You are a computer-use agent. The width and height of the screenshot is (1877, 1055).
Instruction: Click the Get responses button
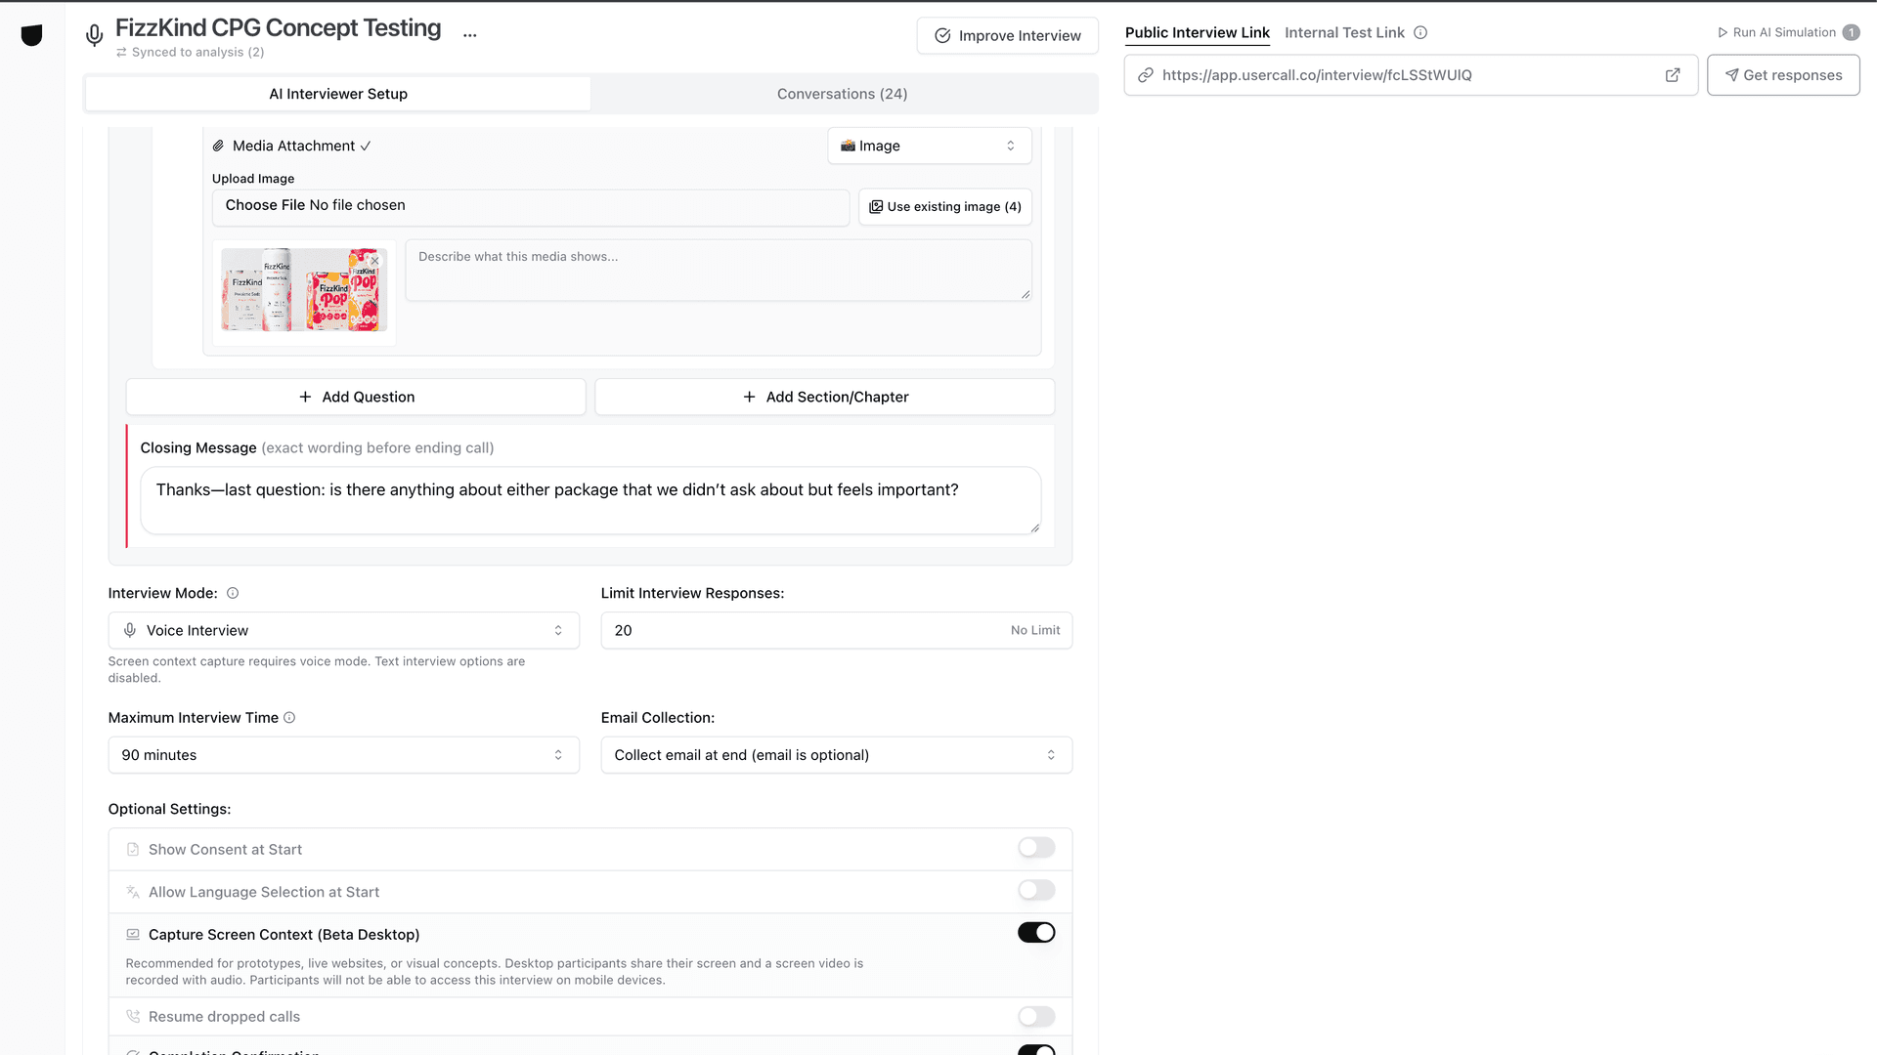[1783, 75]
